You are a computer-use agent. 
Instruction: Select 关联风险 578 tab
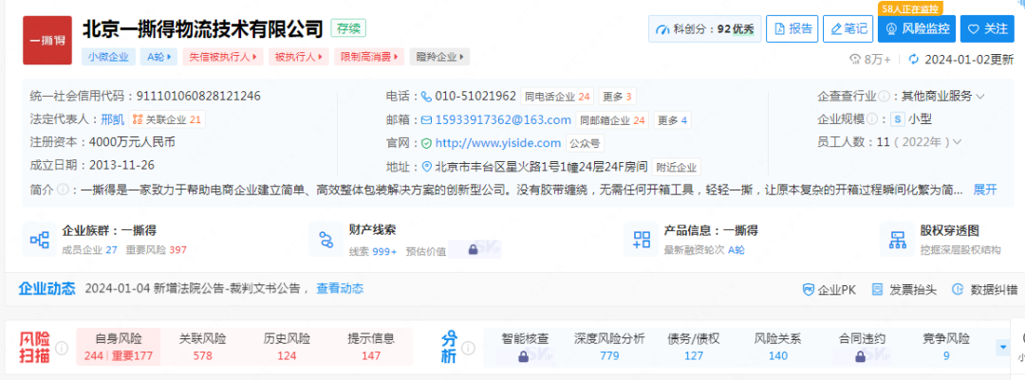click(203, 347)
